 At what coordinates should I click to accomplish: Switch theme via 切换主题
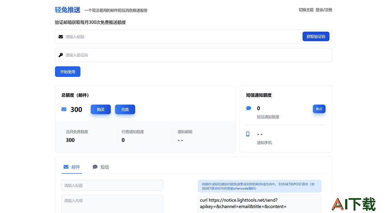point(306,10)
